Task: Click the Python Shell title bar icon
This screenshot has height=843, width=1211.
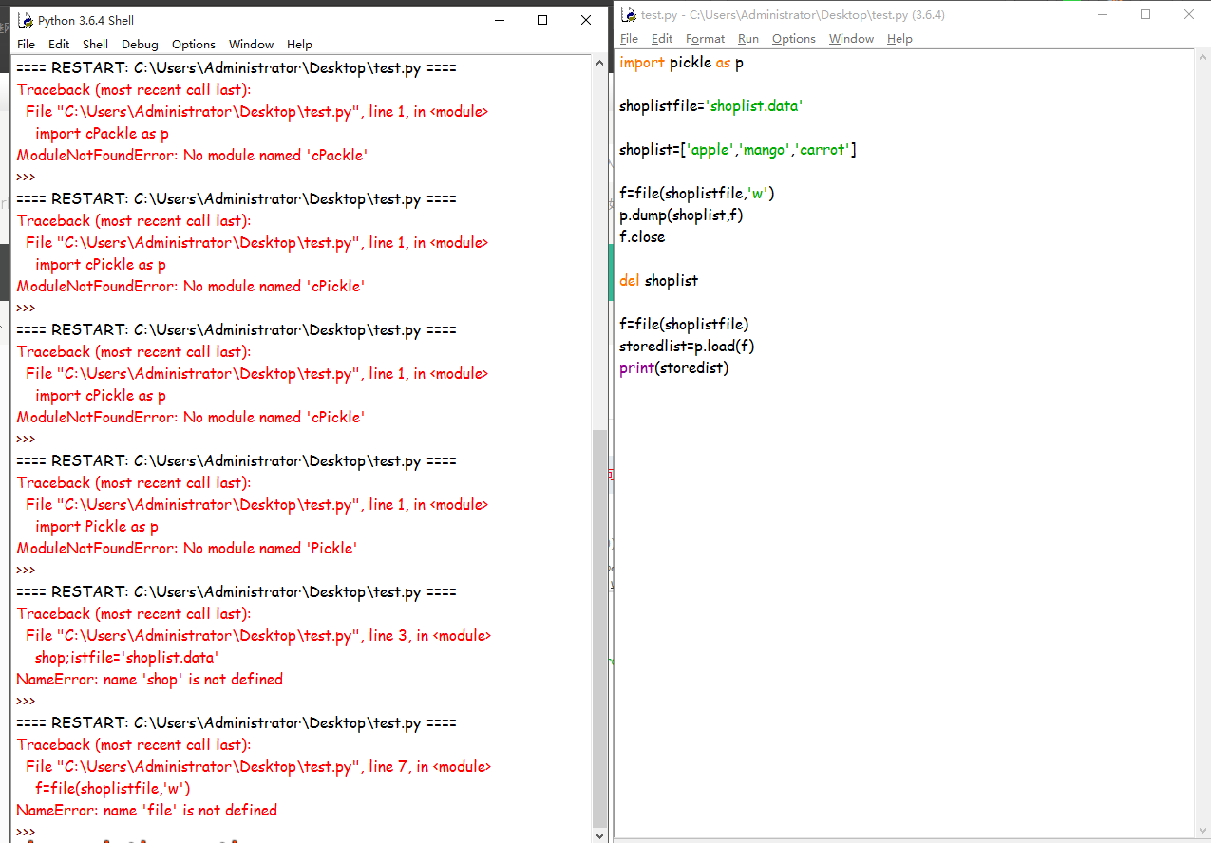Action: click(x=25, y=20)
